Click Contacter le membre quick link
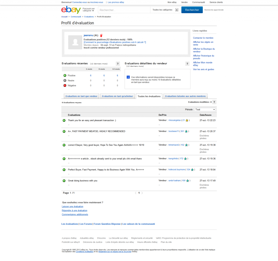The height and width of the screenshot is (261, 278). click(x=203, y=38)
